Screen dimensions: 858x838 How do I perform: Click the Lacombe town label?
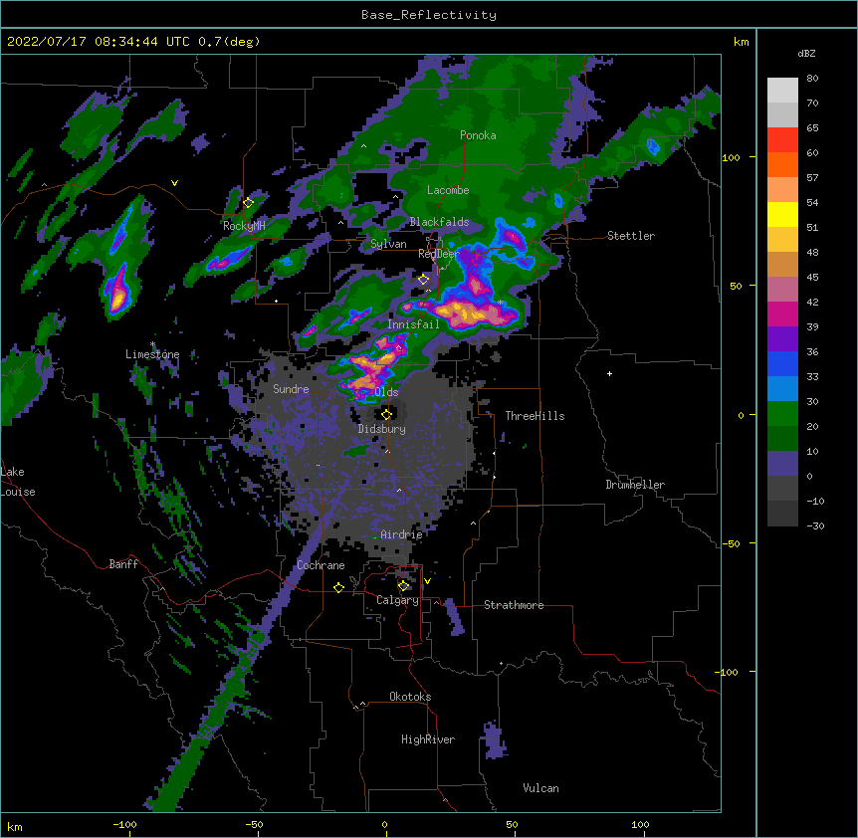[448, 190]
